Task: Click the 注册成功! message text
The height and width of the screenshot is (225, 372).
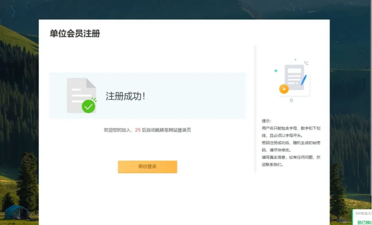Action: pyautogui.click(x=126, y=96)
